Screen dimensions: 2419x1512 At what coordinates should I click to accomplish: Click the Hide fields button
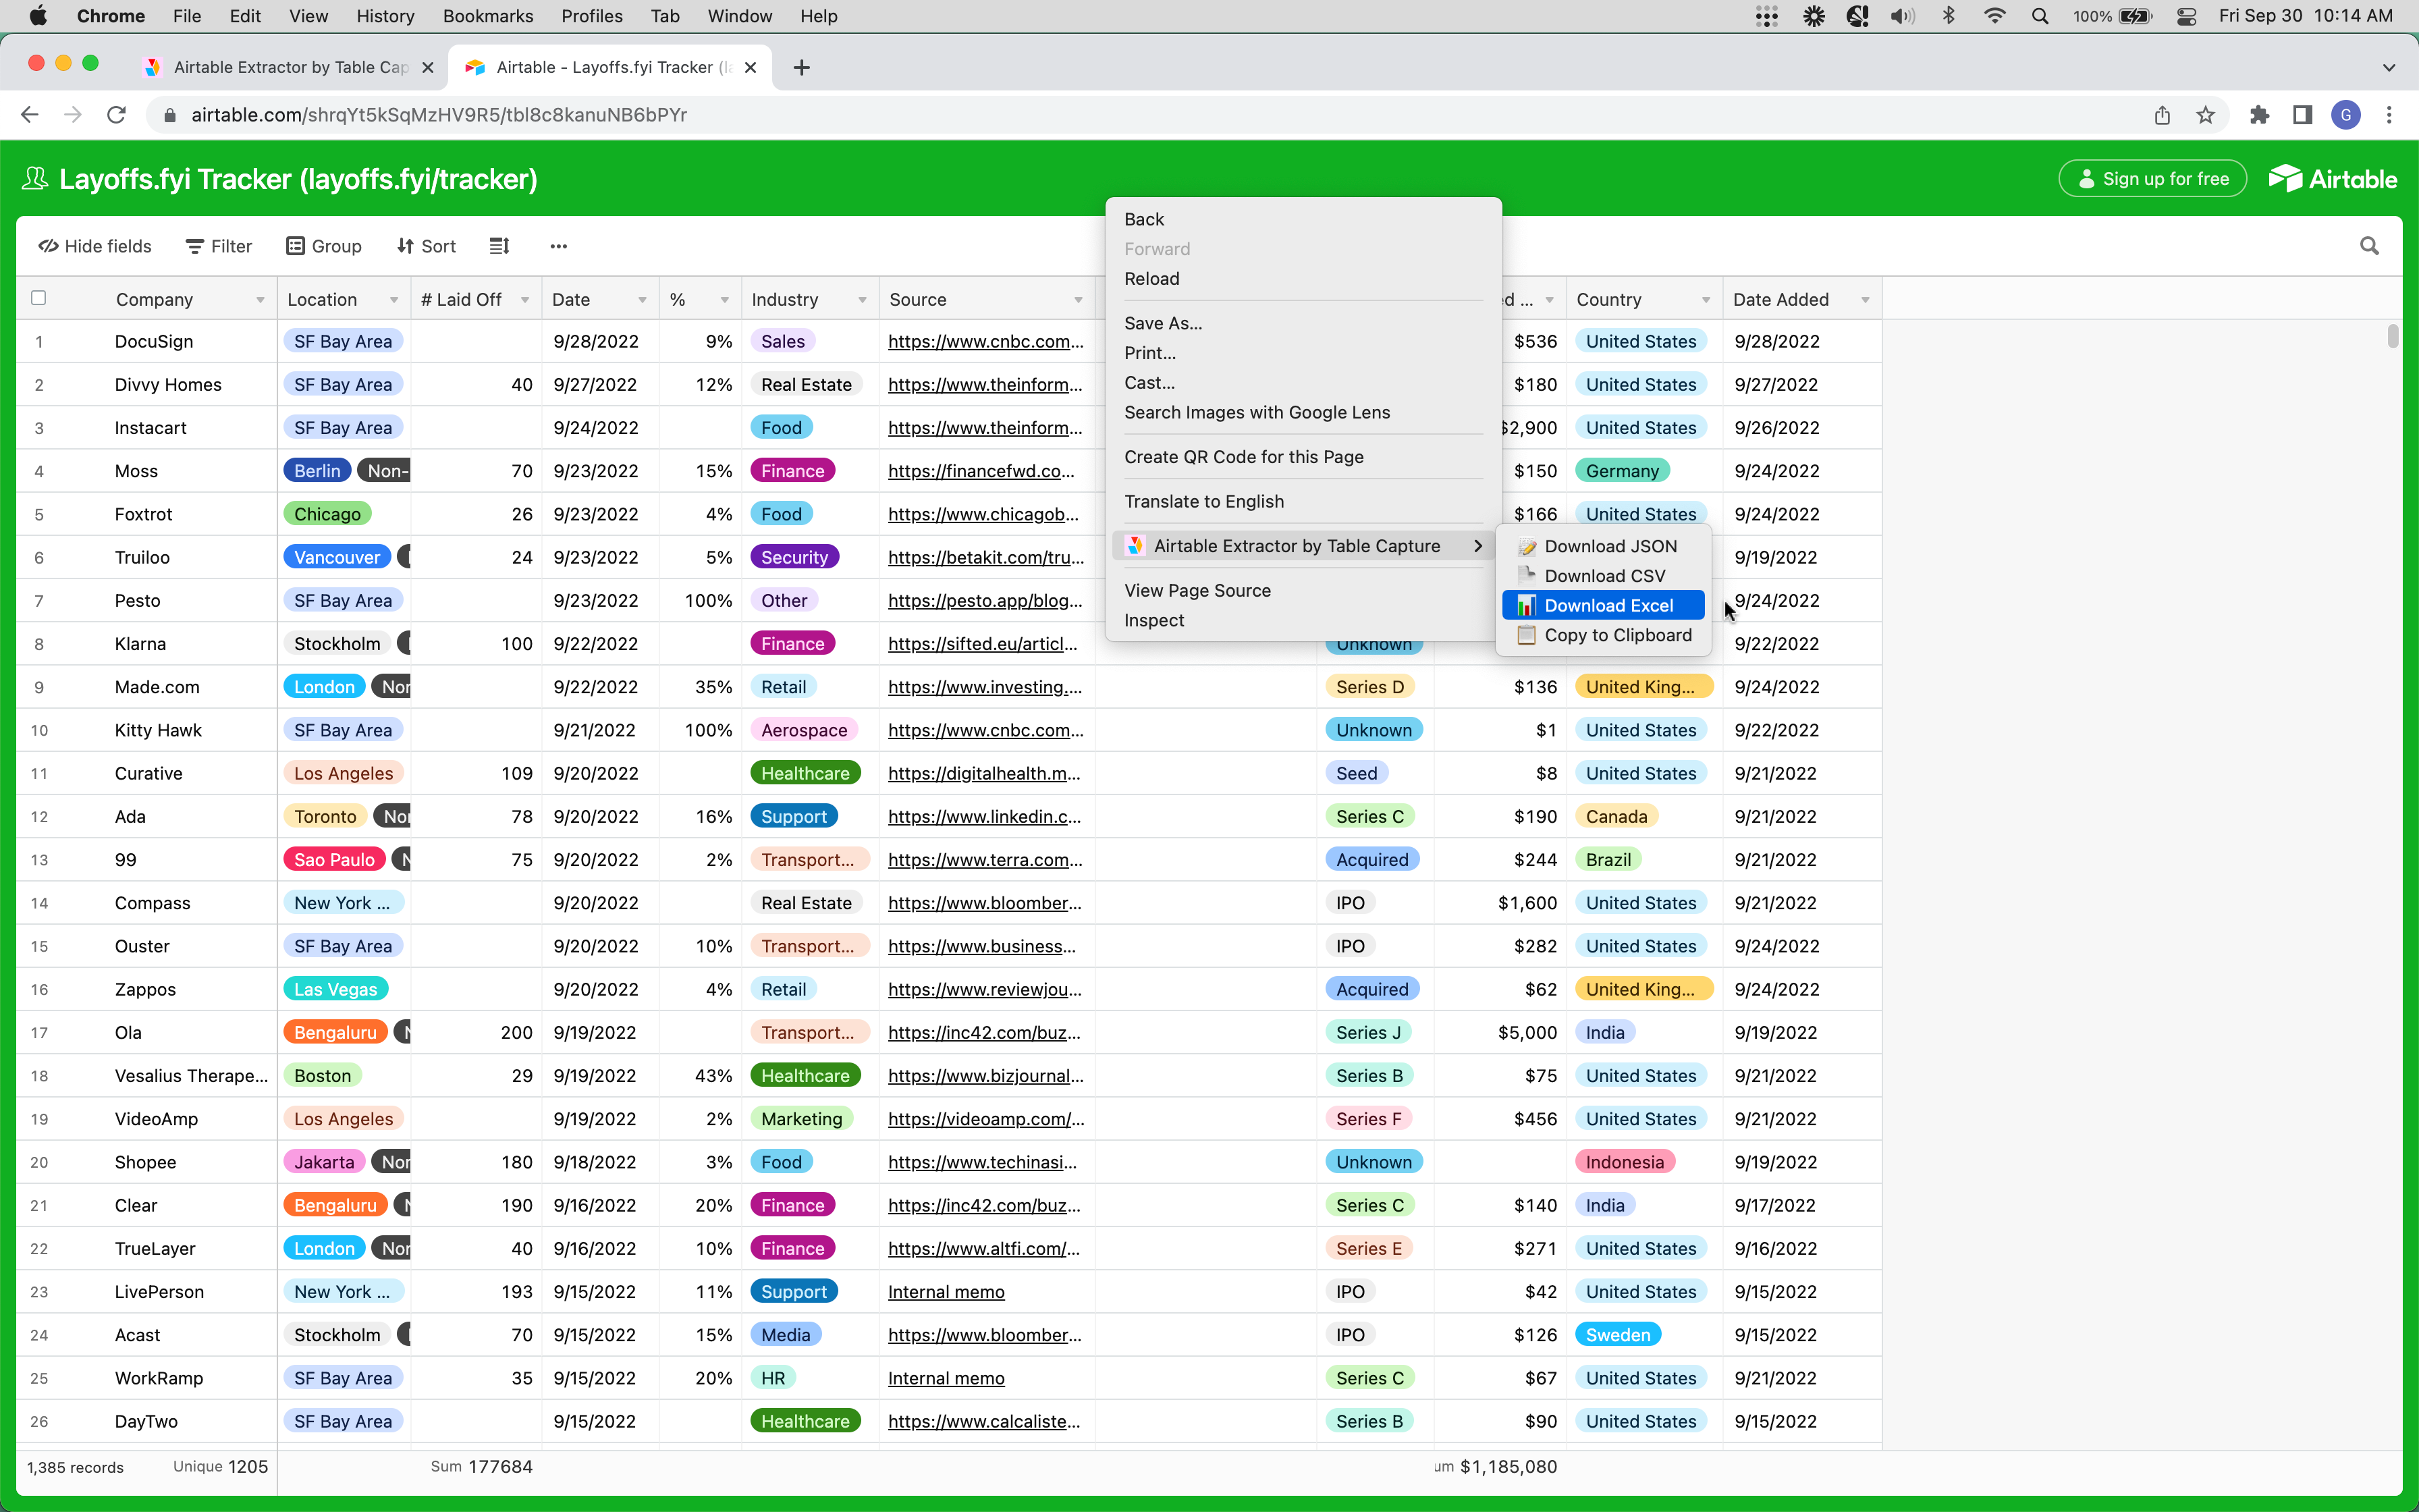point(95,246)
